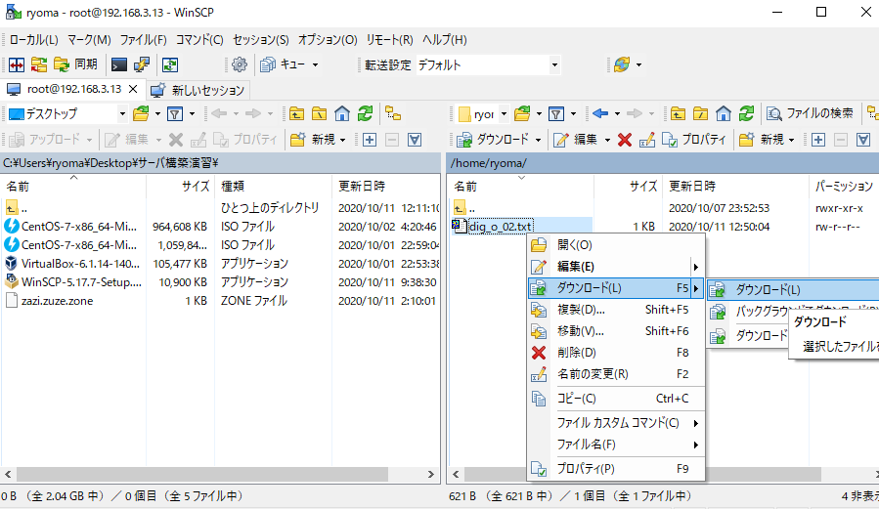This screenshot has height=509, width=879.
Task: Expand the remote ダウンロード toolbar dropdown arrow
Action: coord(538,140)
